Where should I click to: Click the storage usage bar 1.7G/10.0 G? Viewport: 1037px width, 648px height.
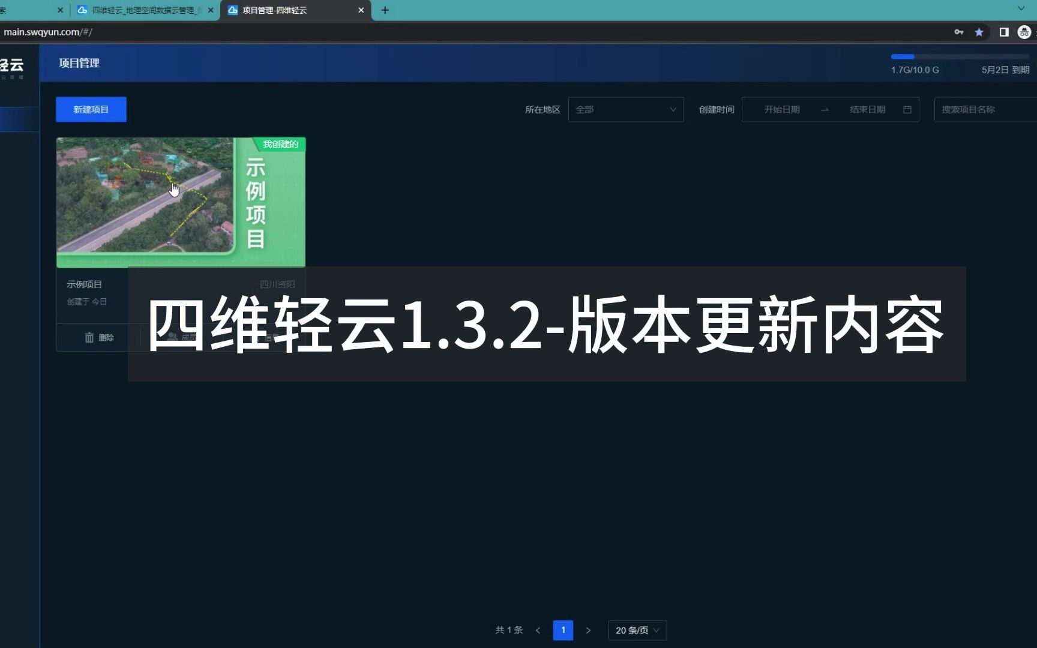pyautogui.click(x=960, y=56)
